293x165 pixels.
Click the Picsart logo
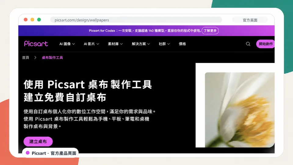coord(36,44)
